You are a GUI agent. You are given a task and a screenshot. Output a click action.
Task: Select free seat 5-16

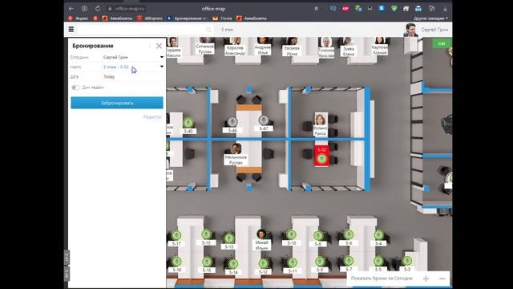[x=207, y=262]
